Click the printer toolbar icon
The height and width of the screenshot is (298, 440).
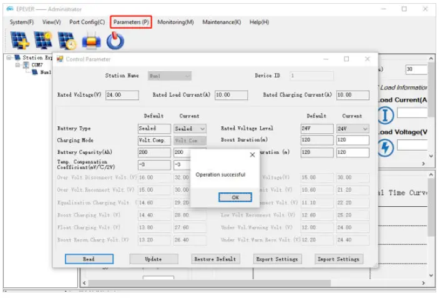[91, 41]
